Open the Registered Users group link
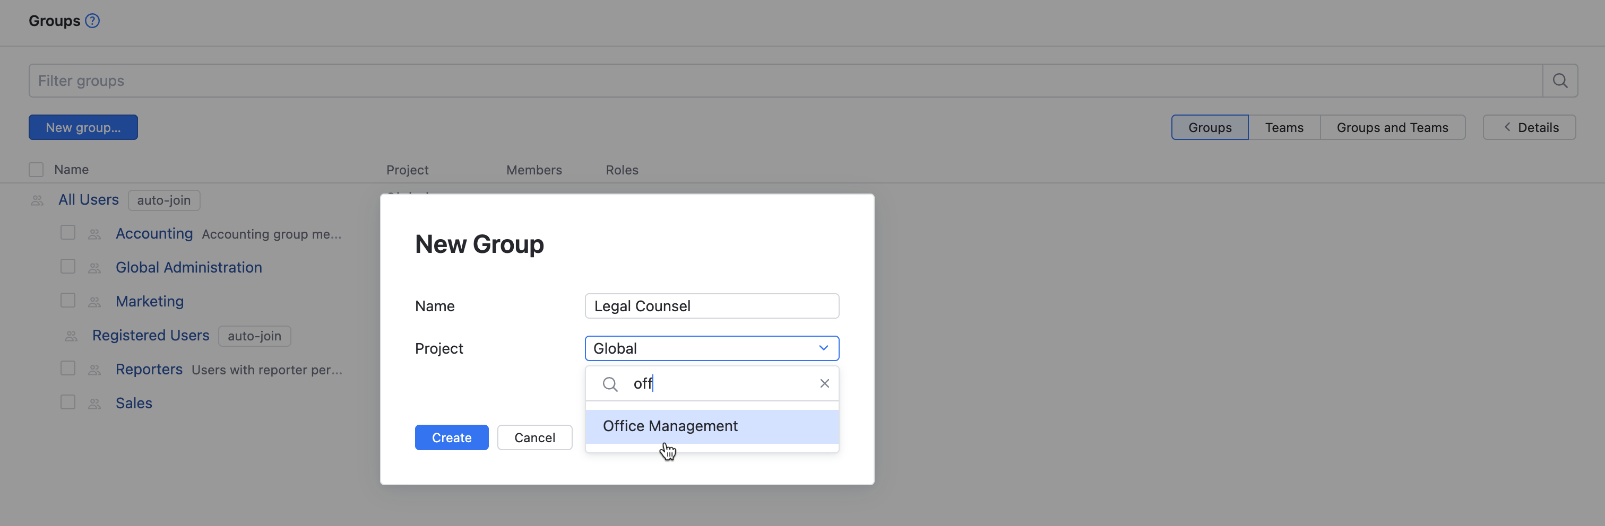Image resolution: width=1605 pixels, height=526 pixels. point(151,336)
